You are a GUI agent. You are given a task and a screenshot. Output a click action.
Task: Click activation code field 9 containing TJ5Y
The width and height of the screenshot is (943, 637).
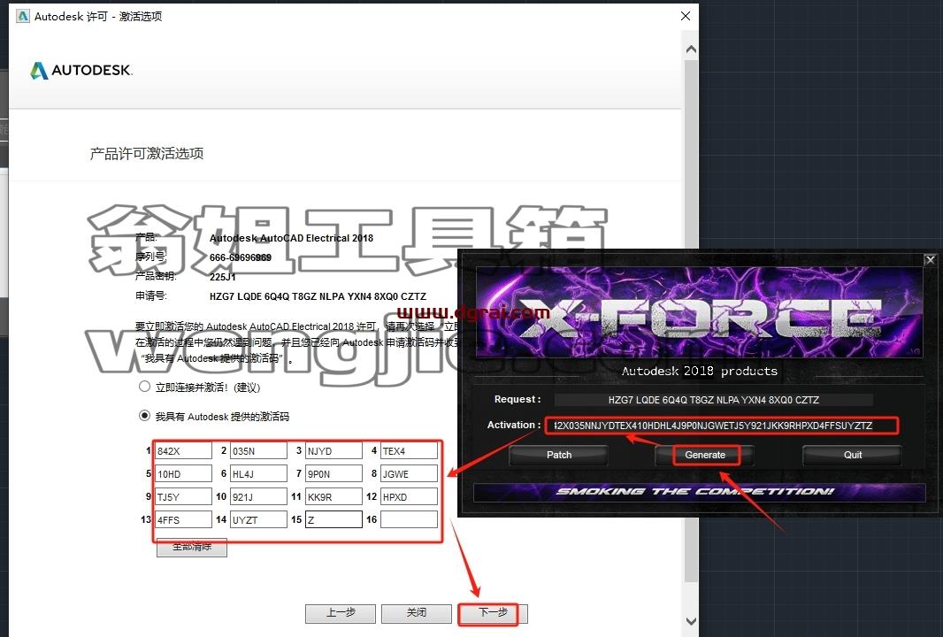[183, 497]
